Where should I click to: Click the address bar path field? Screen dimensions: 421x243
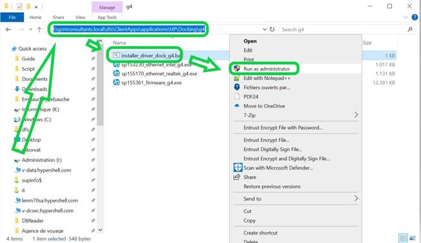point(129,29)
